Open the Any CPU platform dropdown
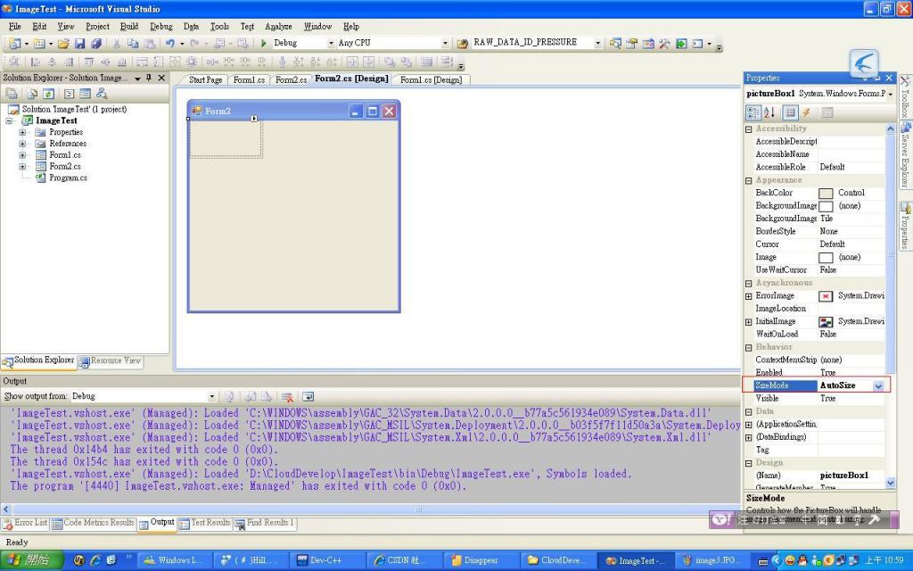This screenshot has height=571, width=913. point(445,43)
